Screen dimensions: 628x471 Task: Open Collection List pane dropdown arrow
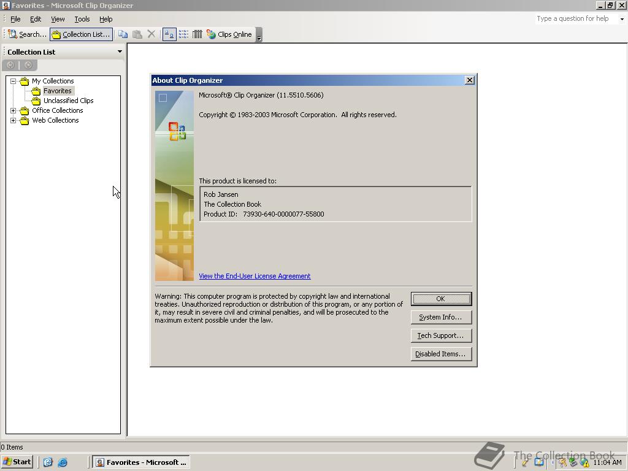point(120,52)
